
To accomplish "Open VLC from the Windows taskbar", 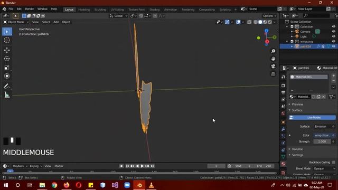I will [x=152, y=185].
